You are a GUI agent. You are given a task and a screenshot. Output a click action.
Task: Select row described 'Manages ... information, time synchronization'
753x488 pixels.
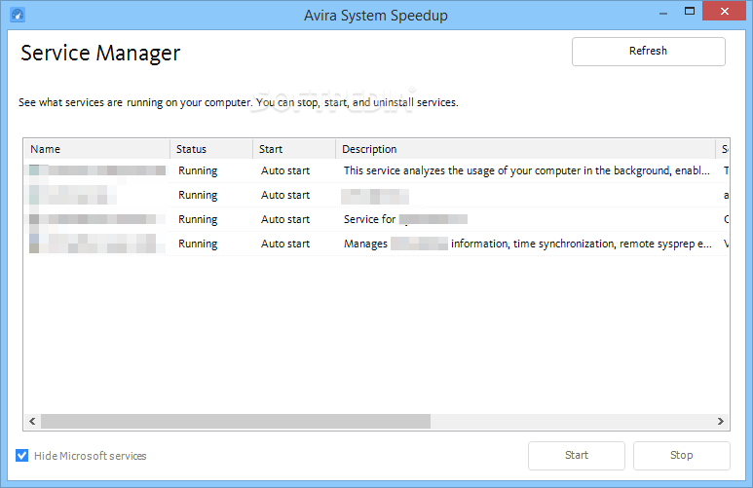coord(376,244)
